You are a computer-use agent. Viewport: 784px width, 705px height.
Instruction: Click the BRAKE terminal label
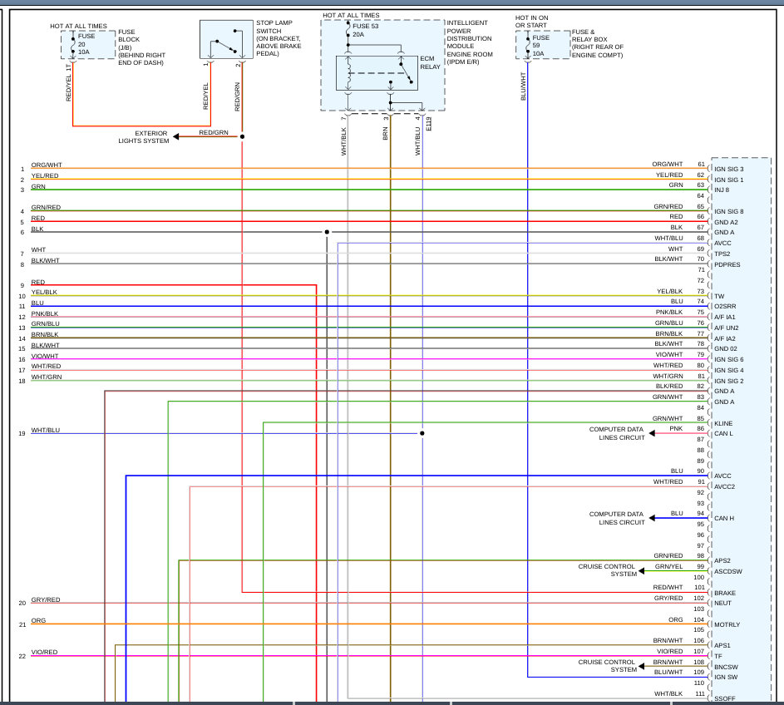724,593
